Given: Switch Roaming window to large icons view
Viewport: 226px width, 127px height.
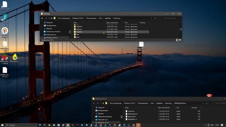Looking at the screenshot, I should 180,40.
